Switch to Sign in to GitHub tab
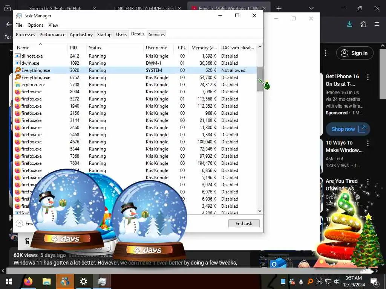Viewport: 386px width, 289px height. [55, 8]
